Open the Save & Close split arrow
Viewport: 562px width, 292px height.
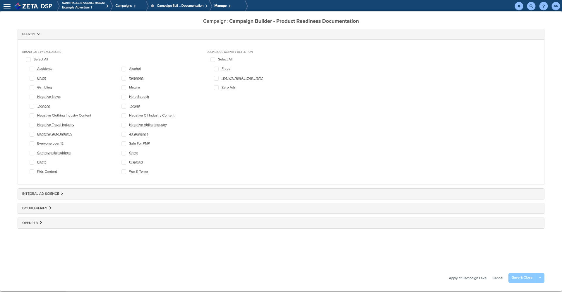point(540,278)
